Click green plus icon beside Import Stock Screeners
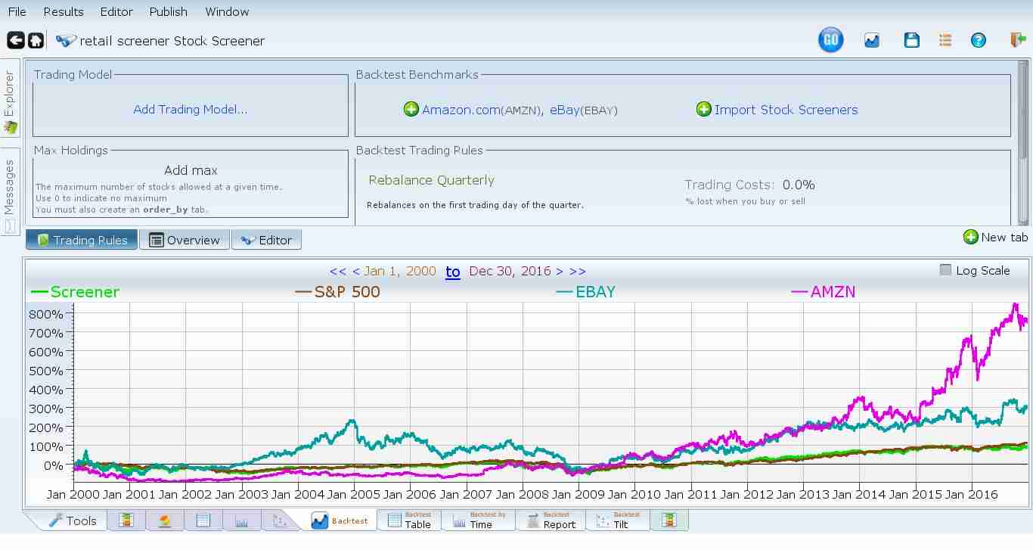This screenshot has width=1033, height=550. 703,110
